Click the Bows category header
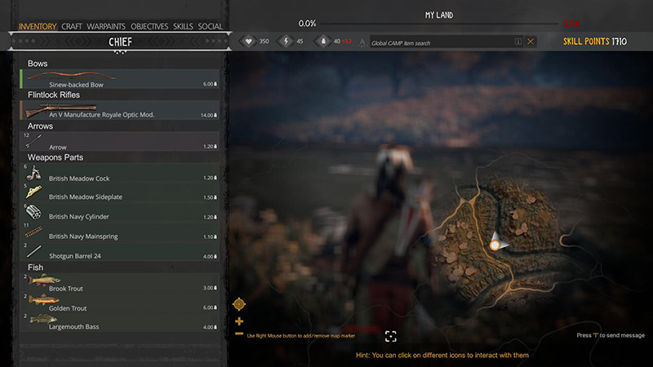Viewport: 653px width, 367px height. tap(38, 64)
